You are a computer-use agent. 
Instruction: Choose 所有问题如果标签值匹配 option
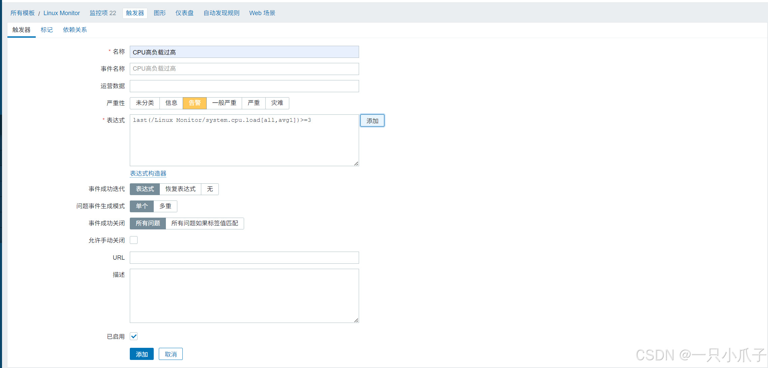(x=205, y=223)
